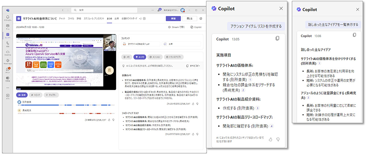Click the 閉じる button
Screen dimensions: 366x155
click(189, 19)
